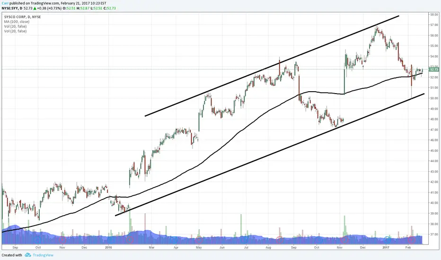The image size is (441, 260).
Task: Click the 'Apr' time axis label
Action: (176, 248)
